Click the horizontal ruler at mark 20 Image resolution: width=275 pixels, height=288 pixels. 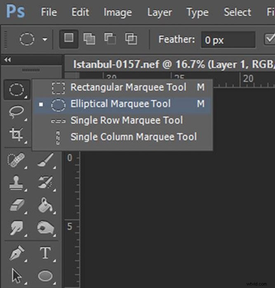click(x=248, y=79)
